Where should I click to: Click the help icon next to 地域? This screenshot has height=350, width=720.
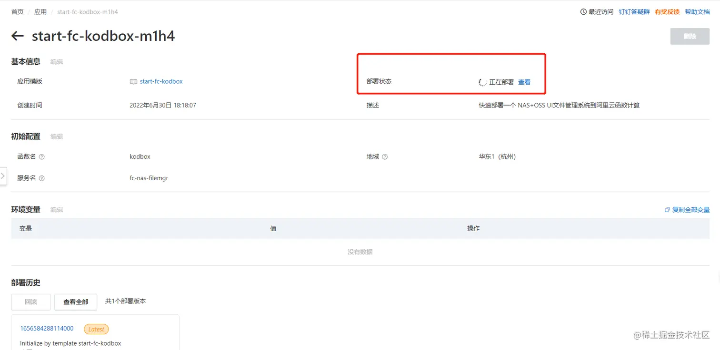coord(385,157)
